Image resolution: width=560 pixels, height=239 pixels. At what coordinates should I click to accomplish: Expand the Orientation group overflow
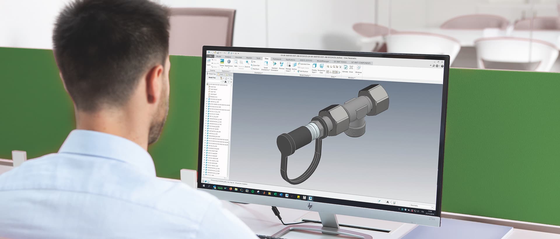pos(258,73)
